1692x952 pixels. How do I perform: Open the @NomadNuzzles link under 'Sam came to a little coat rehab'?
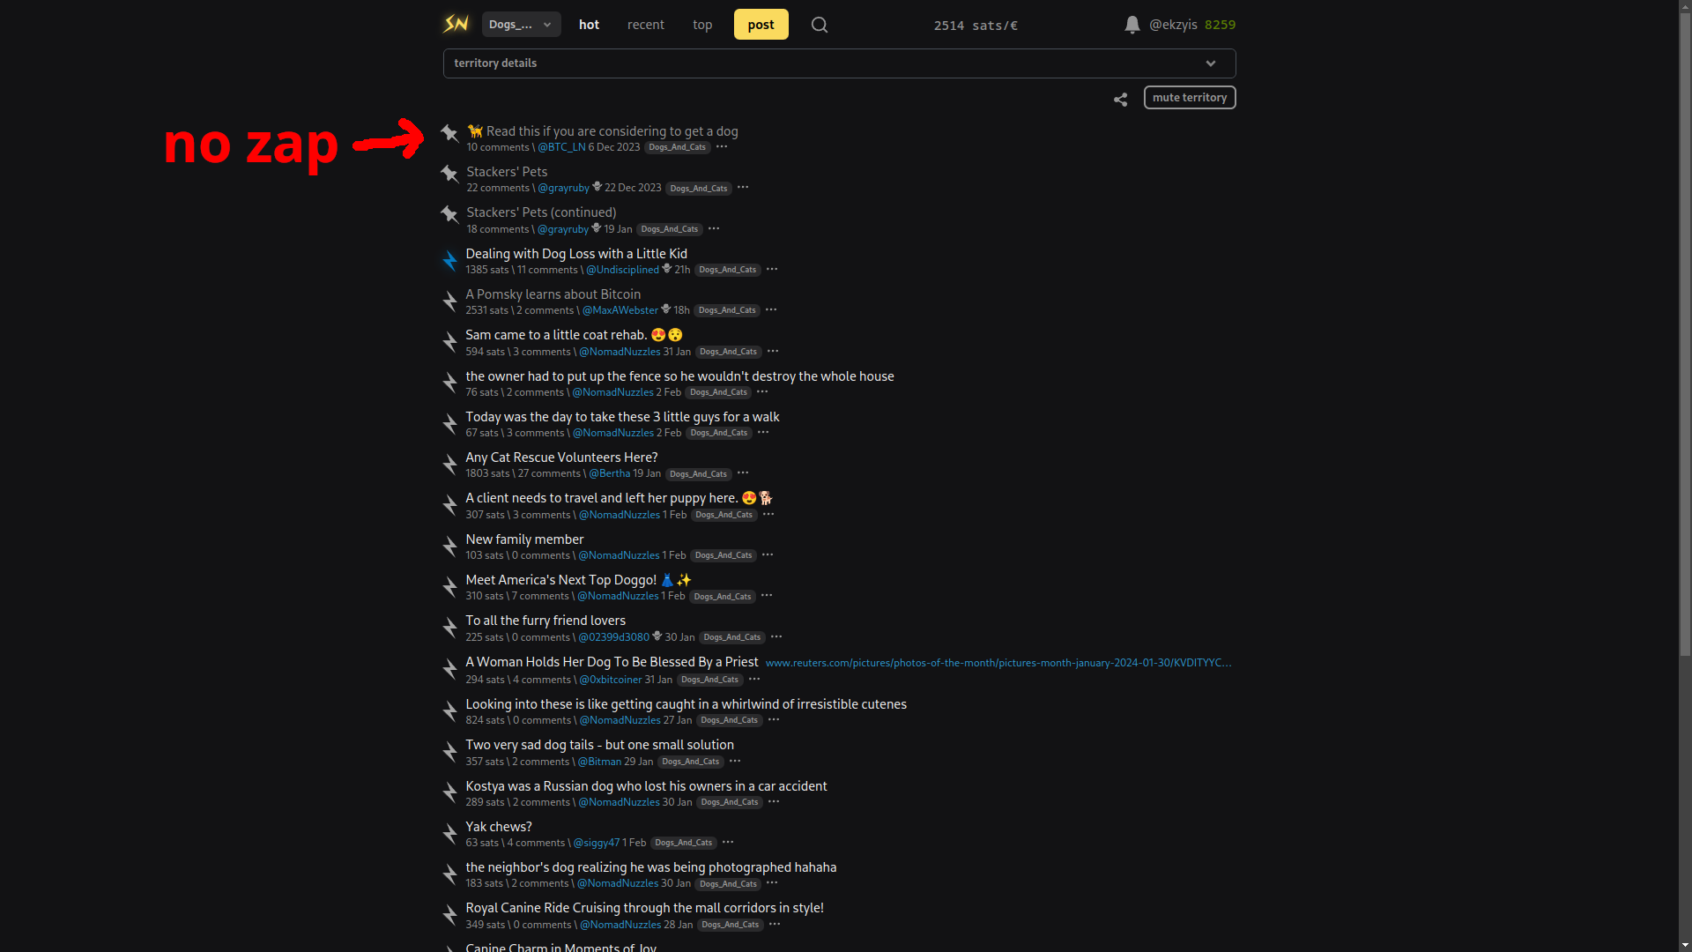(x=620, y=352)
